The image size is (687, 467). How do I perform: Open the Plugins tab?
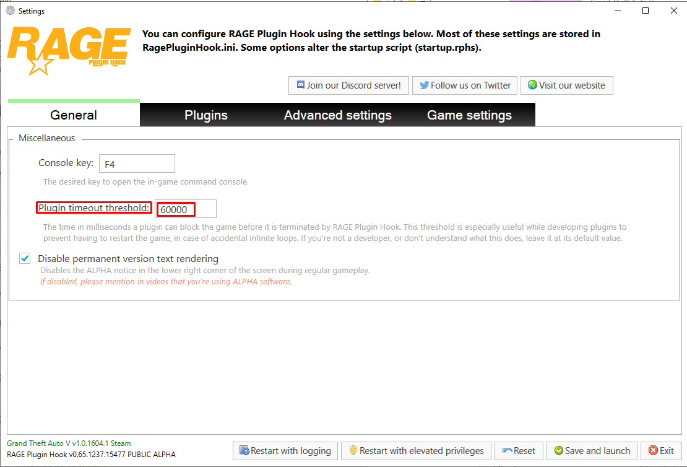206,115
